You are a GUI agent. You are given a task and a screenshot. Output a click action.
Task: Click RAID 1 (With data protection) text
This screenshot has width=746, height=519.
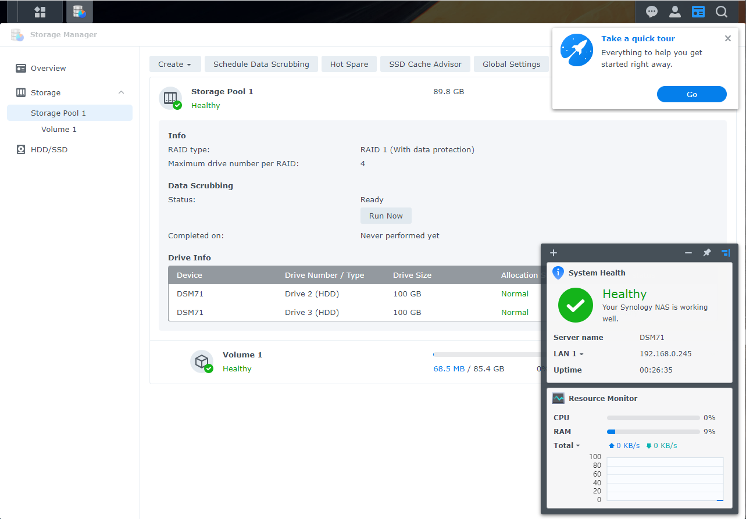(x=417, y=149)
